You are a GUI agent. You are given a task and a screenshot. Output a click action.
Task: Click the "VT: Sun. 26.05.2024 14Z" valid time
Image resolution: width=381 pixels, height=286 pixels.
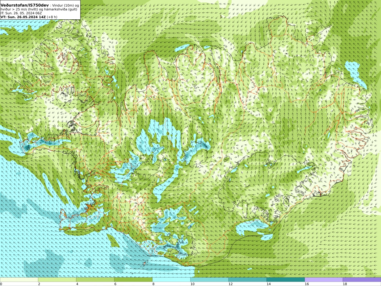point(23,17)
